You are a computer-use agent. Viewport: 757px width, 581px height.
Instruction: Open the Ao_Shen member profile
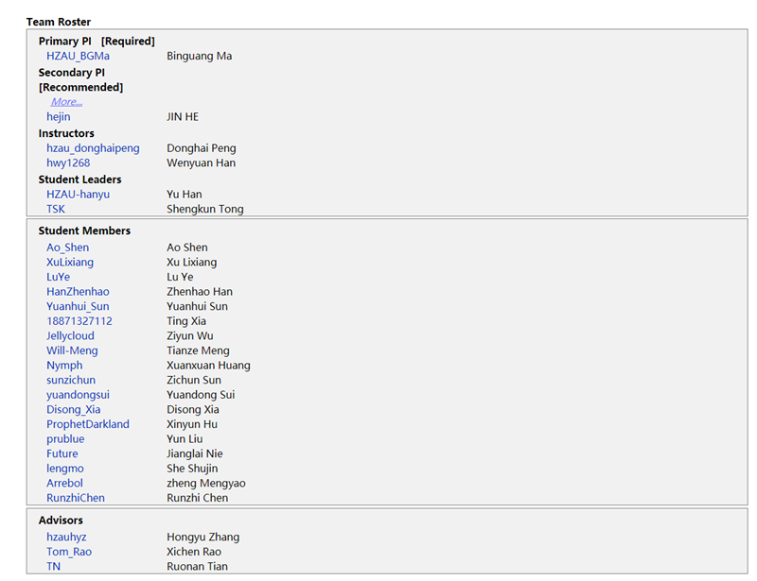(67, 248)
